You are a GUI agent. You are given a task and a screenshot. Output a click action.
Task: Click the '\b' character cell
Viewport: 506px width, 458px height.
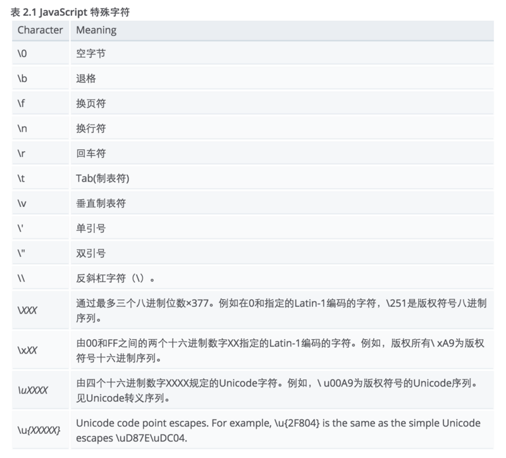(x=40, y=78)
